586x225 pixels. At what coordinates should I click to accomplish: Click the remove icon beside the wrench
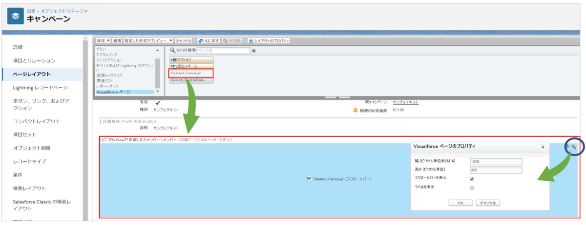(x=567, y=146)
